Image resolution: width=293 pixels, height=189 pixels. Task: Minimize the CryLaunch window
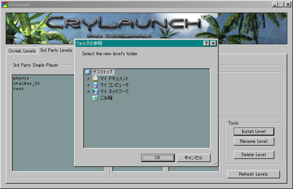click(275, 5)
